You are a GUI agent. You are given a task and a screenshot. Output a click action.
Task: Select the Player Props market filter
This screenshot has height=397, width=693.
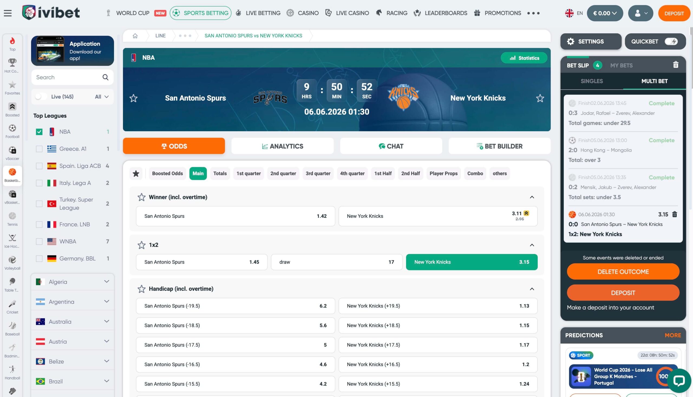[443, 173]
